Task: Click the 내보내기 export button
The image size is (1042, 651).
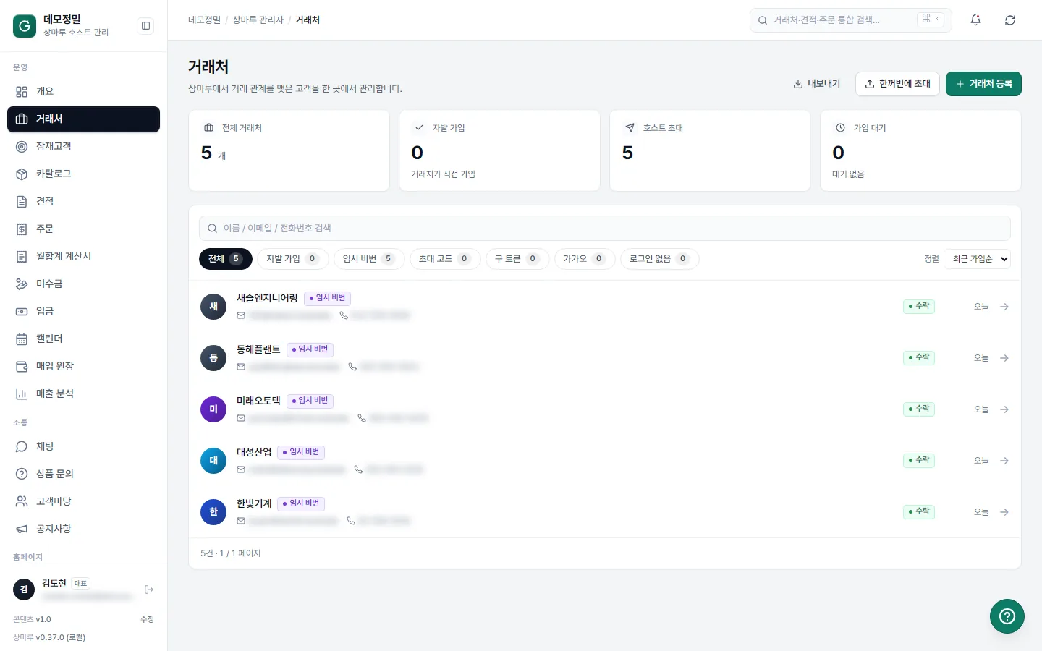Action: 817,84
